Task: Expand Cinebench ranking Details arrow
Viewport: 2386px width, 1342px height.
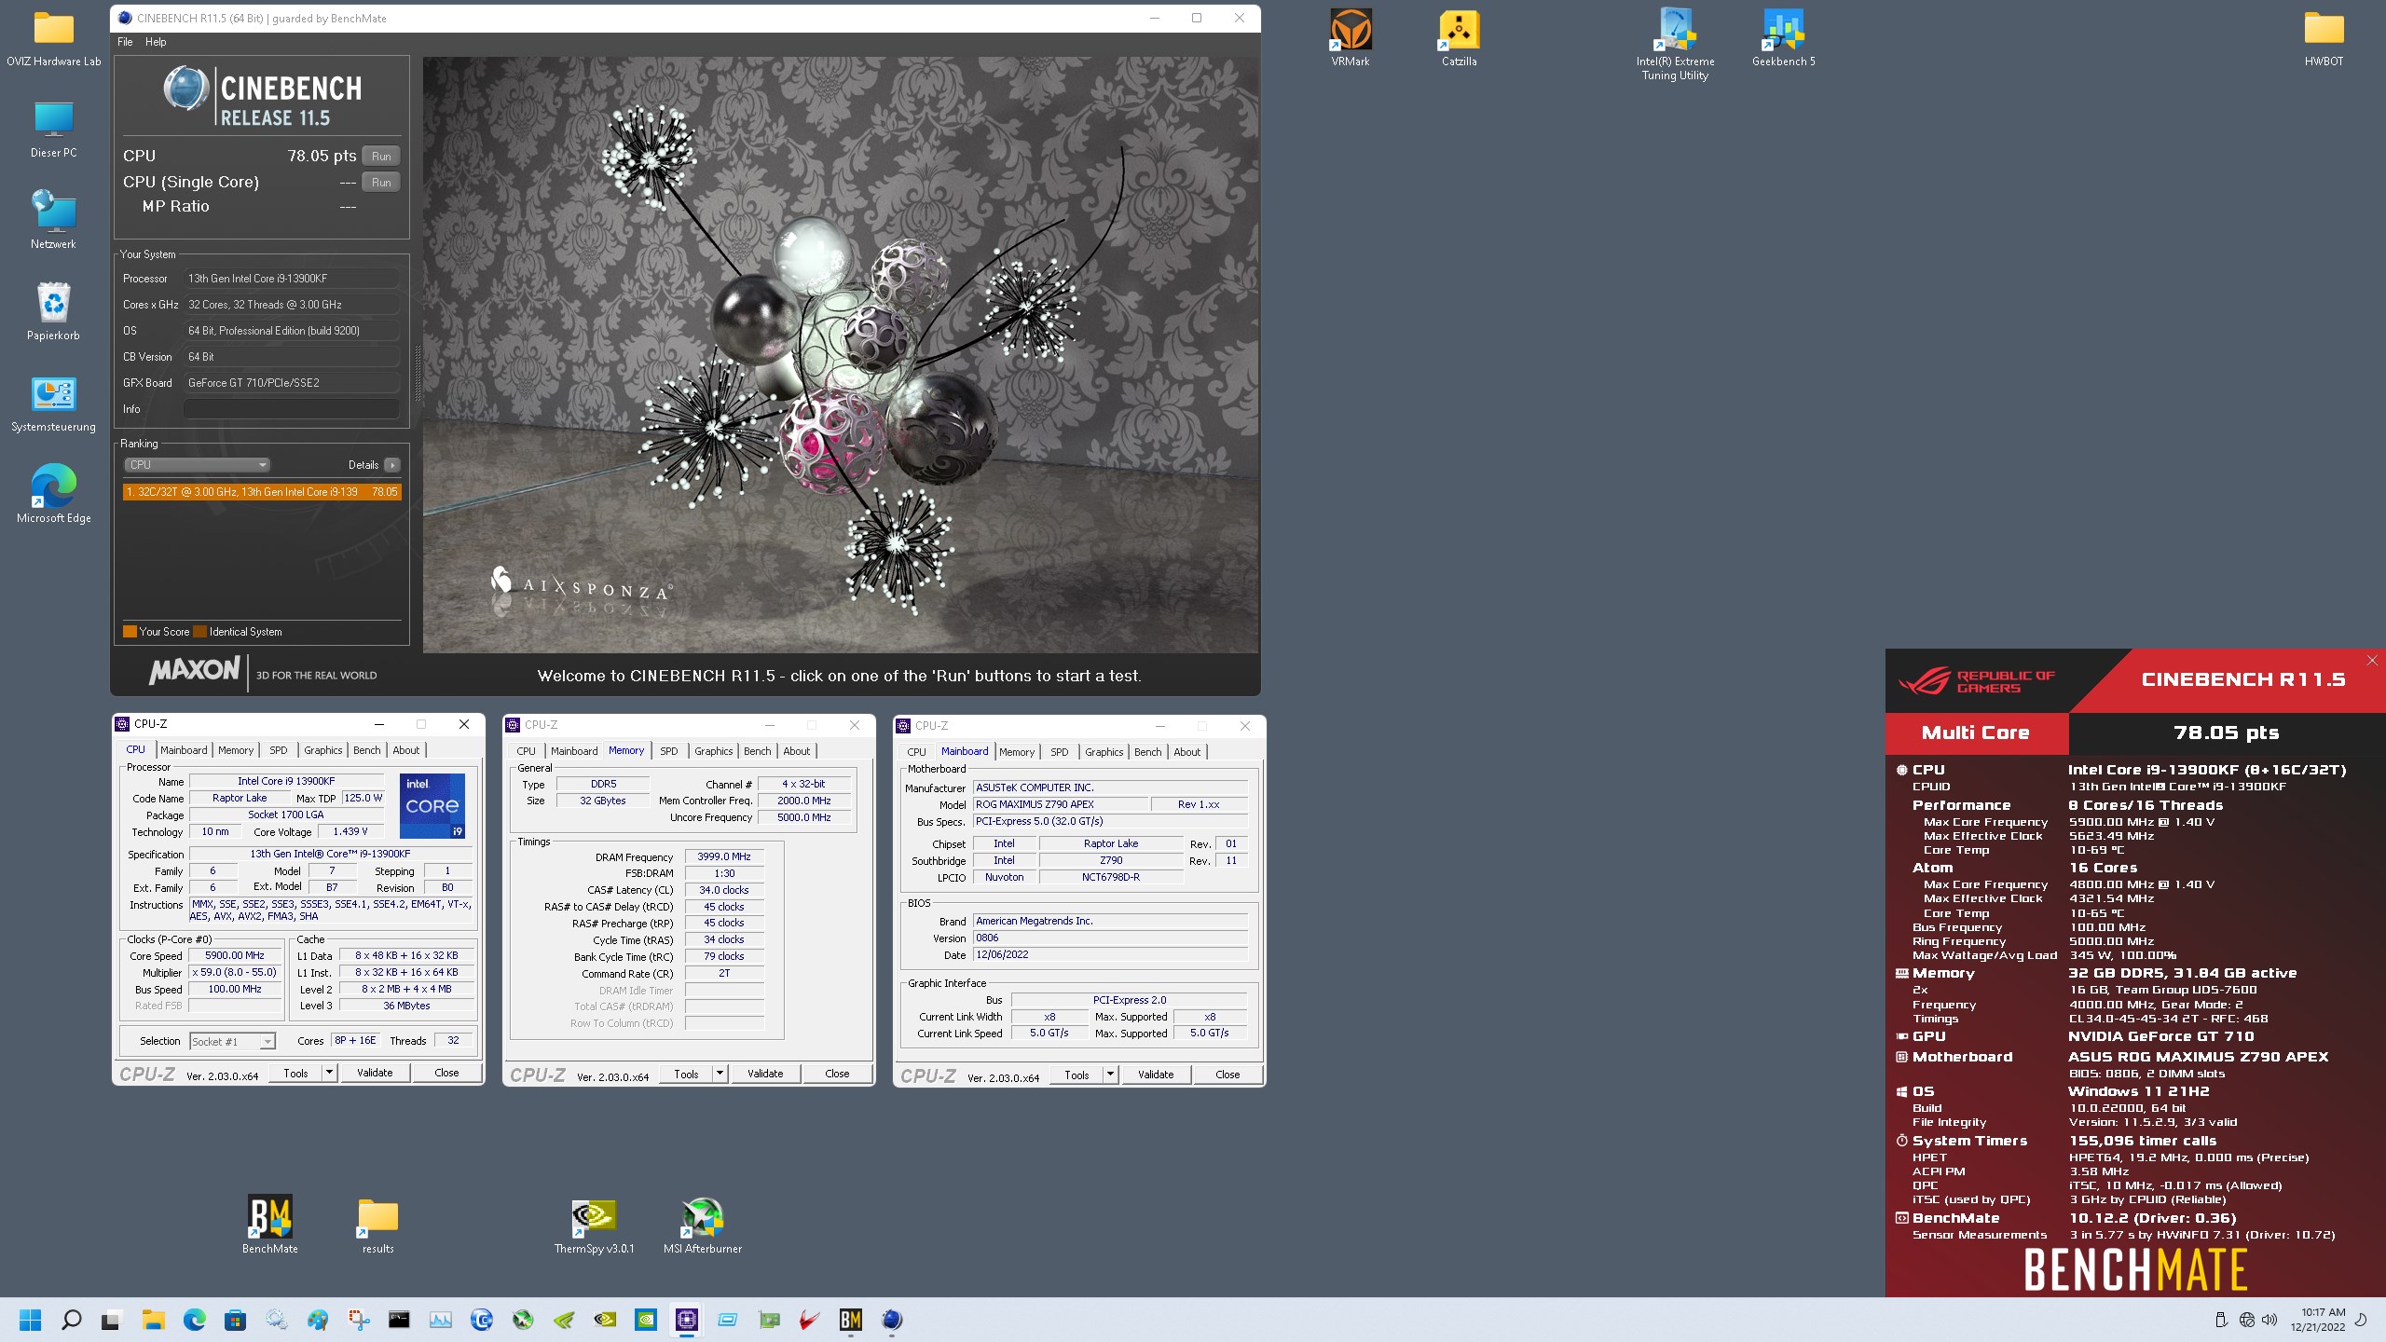Action: click(x=391, y=464)
